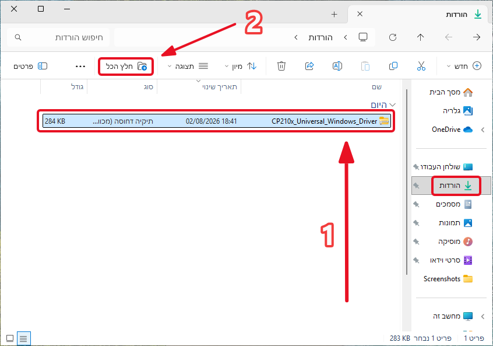The width and height of the screenshot is (493, 346).
Task: Click the Paste clipboard icon
Action: click(x=365, y=66)
